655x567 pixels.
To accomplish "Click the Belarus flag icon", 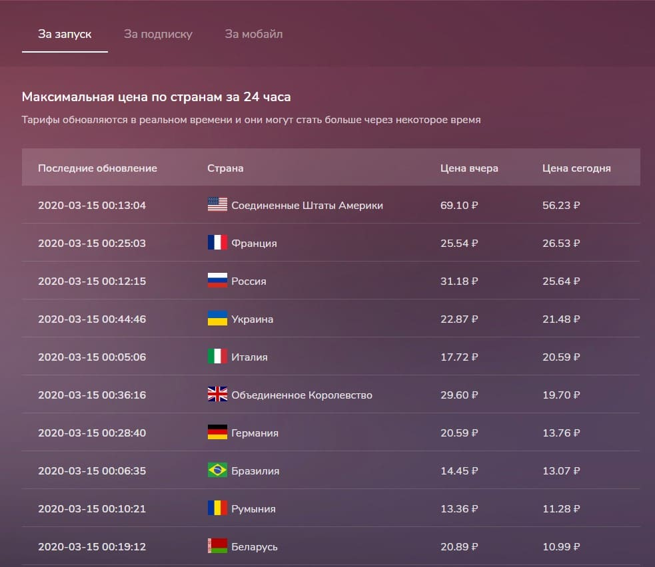I will coord(217,546).
